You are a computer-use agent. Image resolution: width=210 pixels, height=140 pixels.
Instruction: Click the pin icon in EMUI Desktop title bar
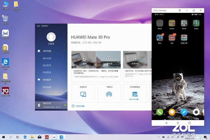(180, 10)
